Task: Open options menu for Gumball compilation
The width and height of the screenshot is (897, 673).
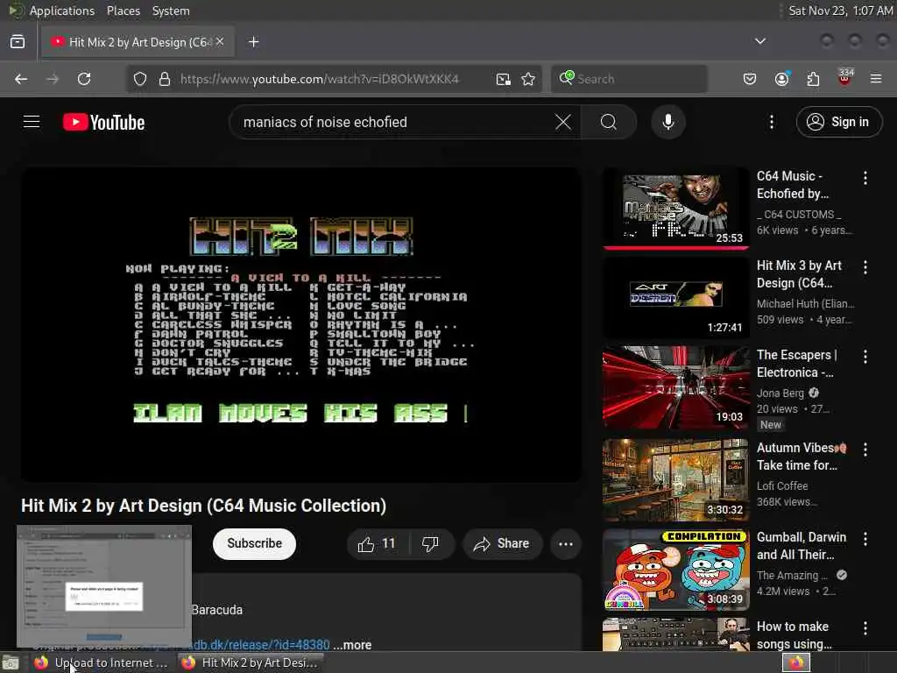Action: click(x=865, y=539)
